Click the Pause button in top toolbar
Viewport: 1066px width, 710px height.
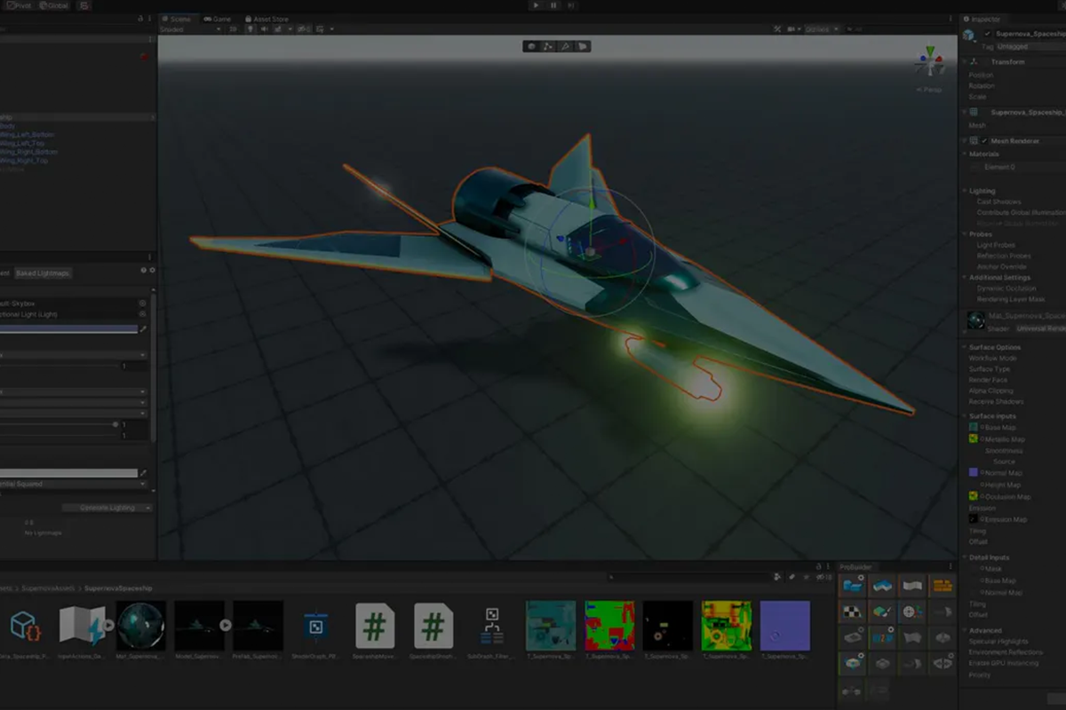553,5
